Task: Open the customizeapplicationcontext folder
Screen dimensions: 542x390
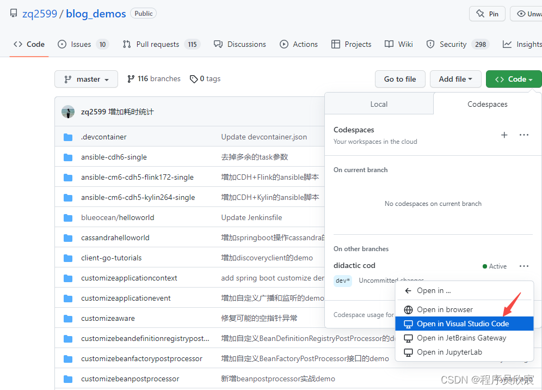Action: pyautogui.click(x=129, y=278)
